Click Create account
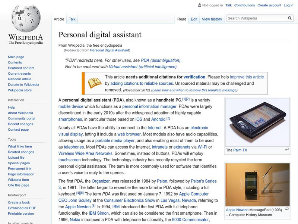298x224 pixels. 269,5
